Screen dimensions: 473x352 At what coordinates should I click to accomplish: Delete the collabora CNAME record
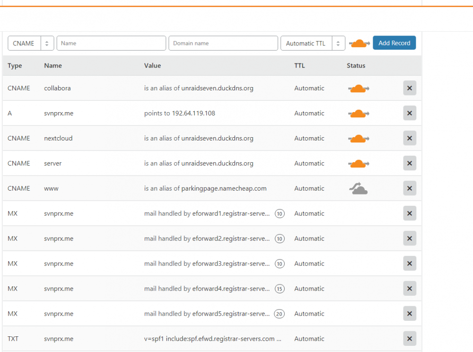[x=410, y=88]
